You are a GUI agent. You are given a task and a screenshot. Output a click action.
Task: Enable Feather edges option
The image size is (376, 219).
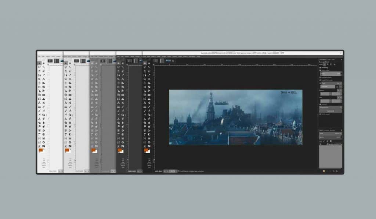click(x=320, y=70)
